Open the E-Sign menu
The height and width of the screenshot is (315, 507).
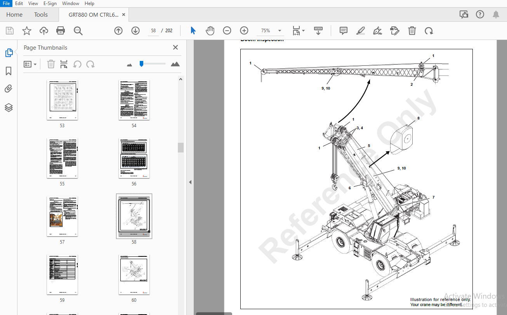[x=50, y=3]
